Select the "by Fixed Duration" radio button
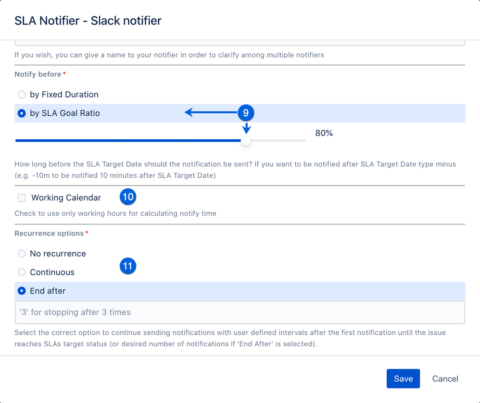 (21, 95)
